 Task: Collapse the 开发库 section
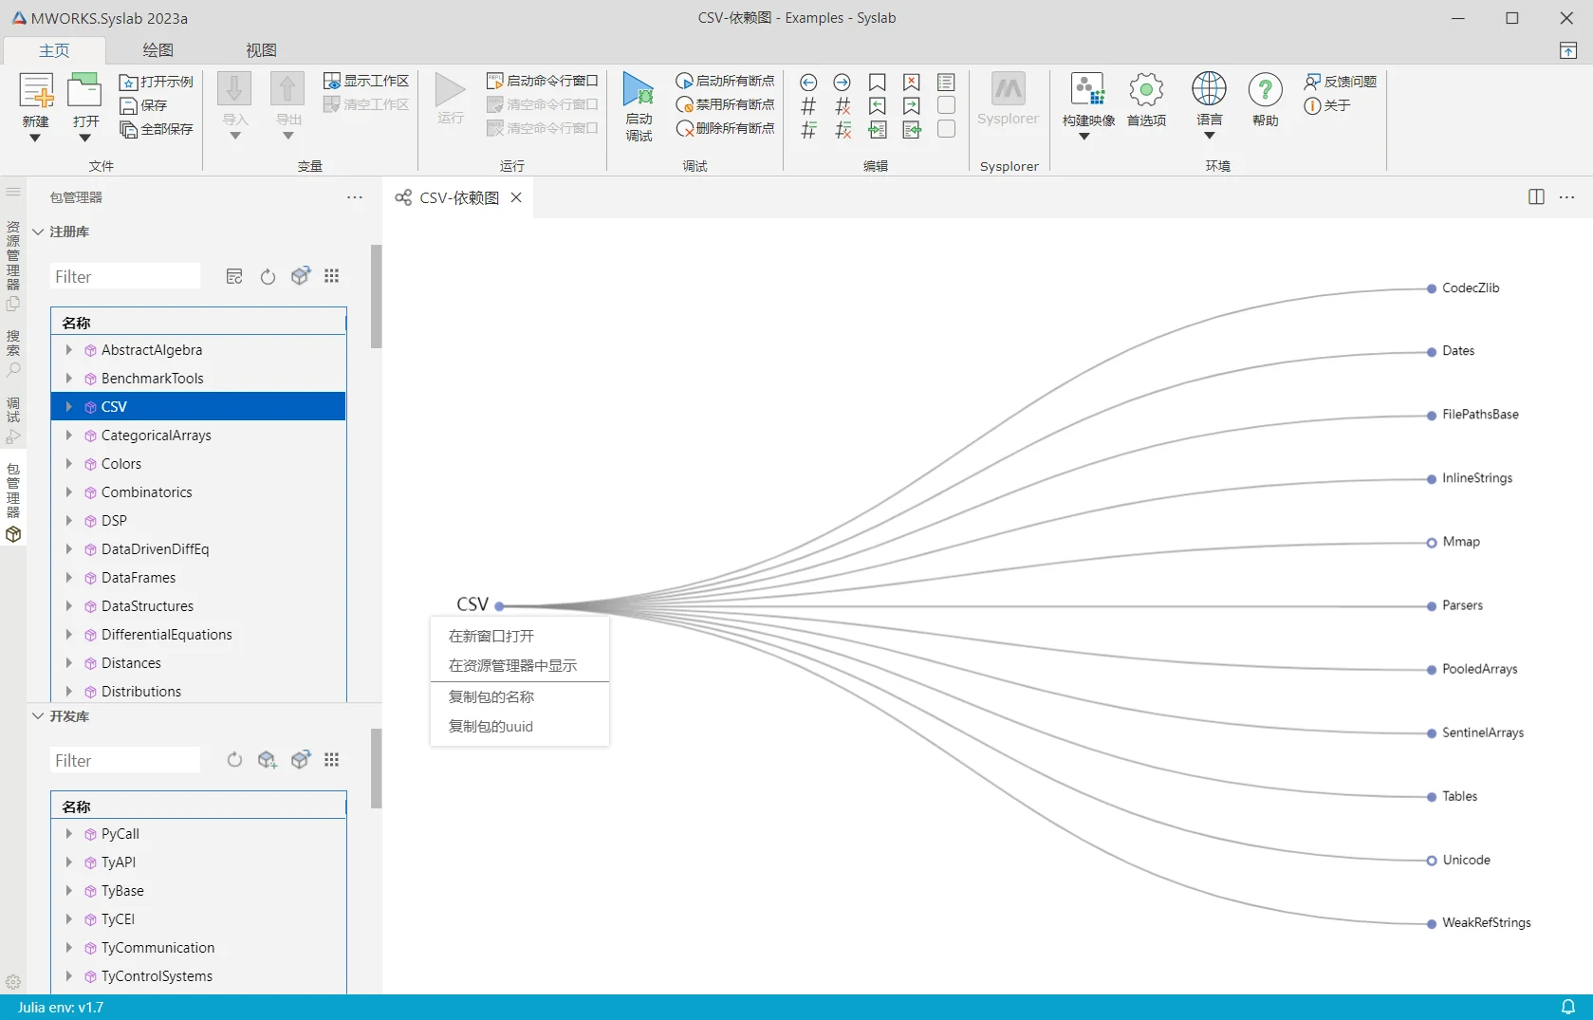38,716
